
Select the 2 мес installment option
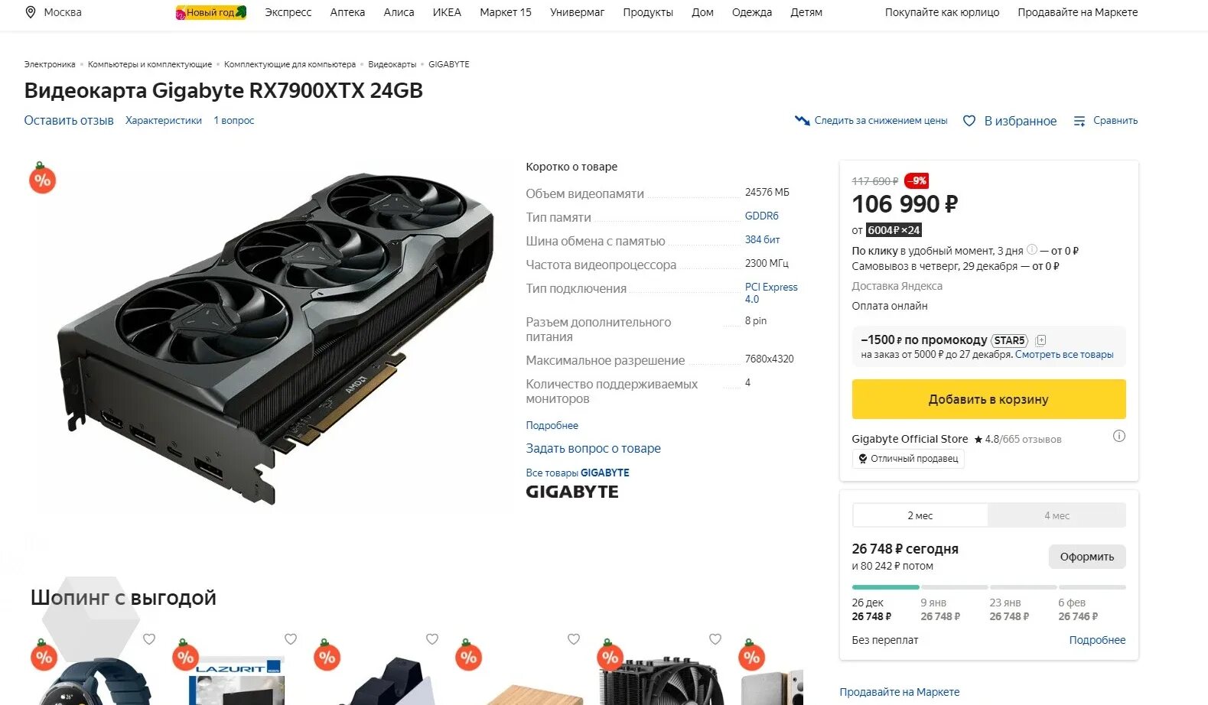(920, 515)
